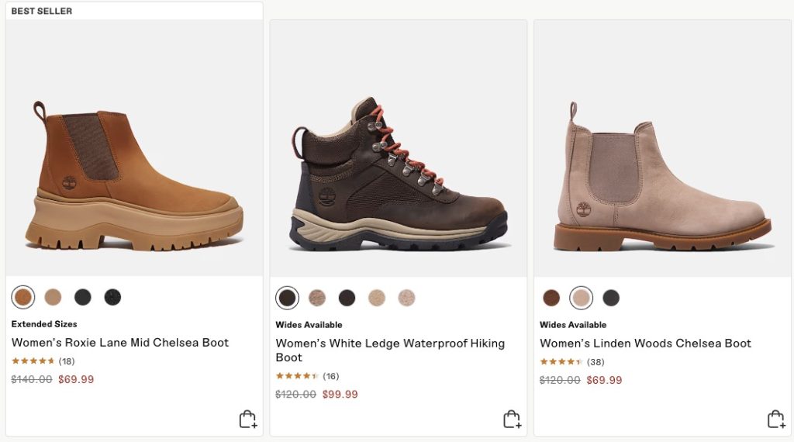Open the 38 reviews for Linden Woods
Viewport: 794px width, 442px height.
[x=595, y=362]
